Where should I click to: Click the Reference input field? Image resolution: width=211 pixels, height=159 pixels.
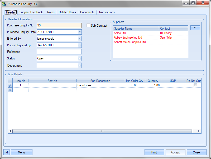click(59, 52)
